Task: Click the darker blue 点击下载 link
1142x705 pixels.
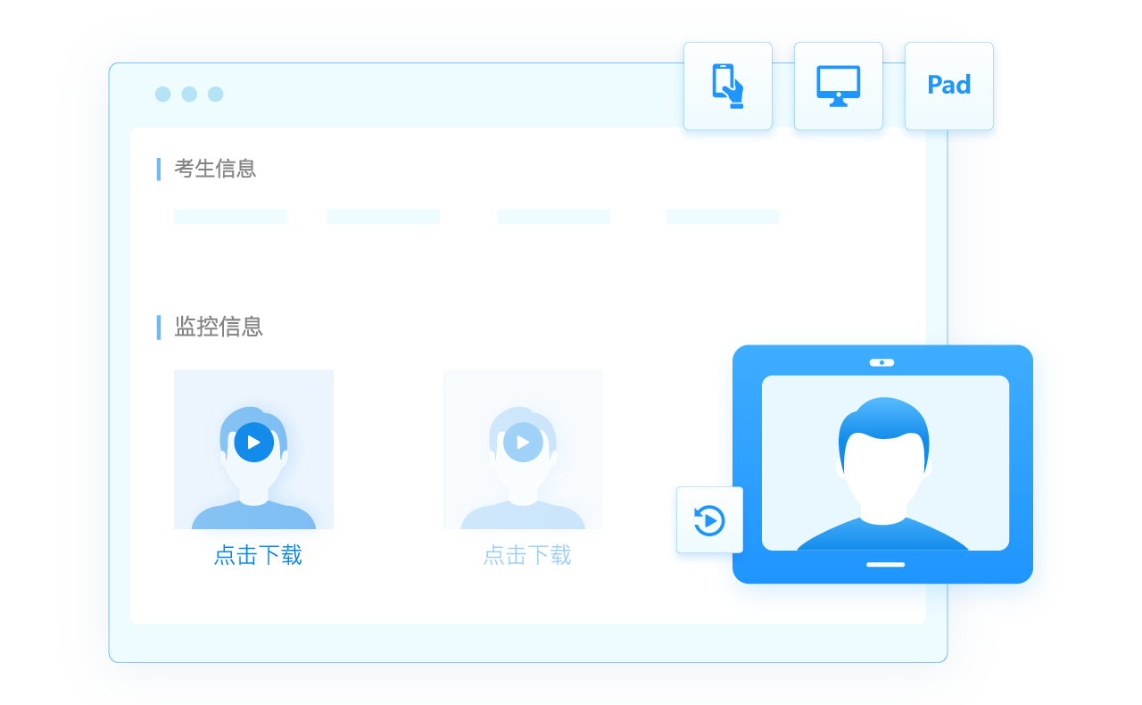Action: point(258,555)
